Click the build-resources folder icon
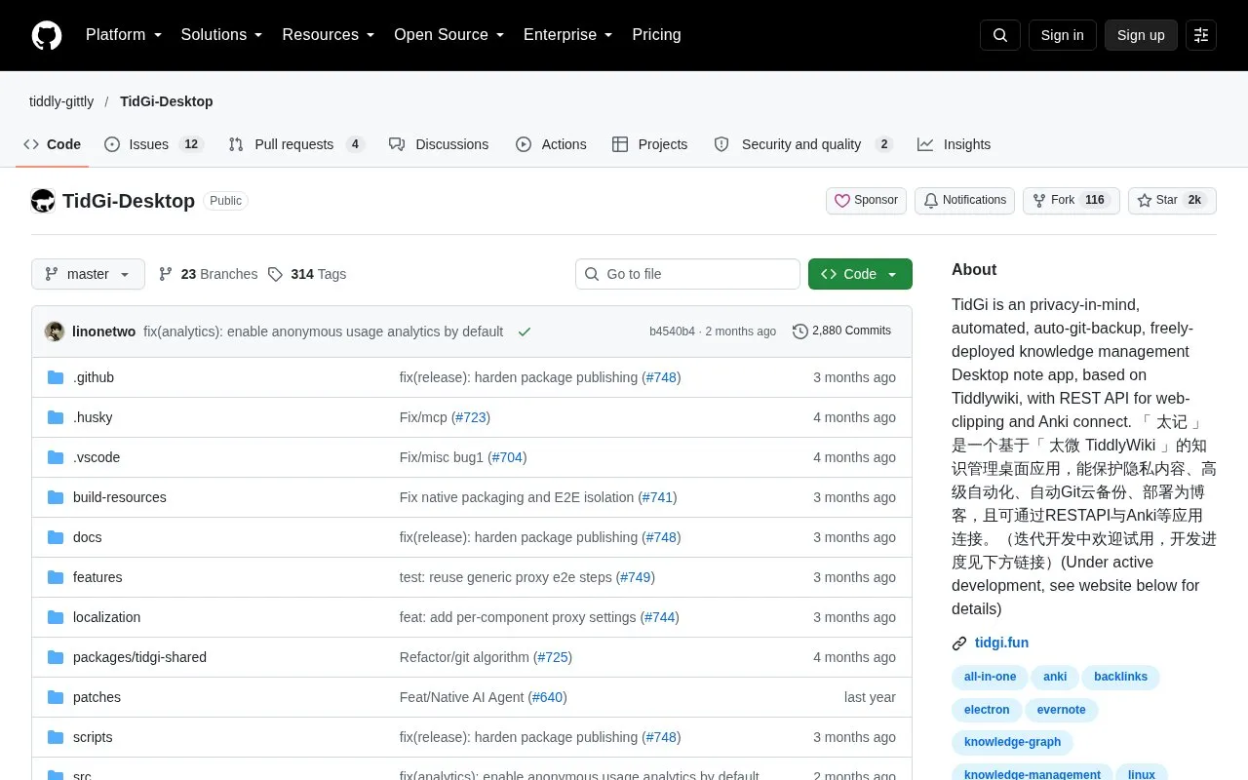Image resolution: width=1248 pixels, height=780 pixels. (x=56, y=497)
